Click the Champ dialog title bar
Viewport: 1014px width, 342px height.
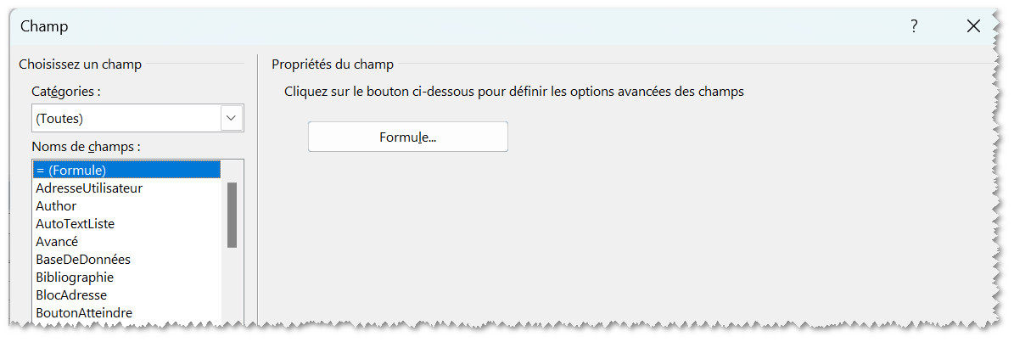[x=424, y=26]
